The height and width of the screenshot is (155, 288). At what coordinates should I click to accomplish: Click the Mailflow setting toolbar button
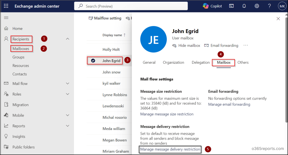(105, 18)
